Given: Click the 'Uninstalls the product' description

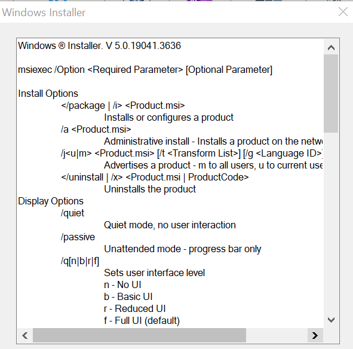Looking at the screenshot, I should pos(150,189).
